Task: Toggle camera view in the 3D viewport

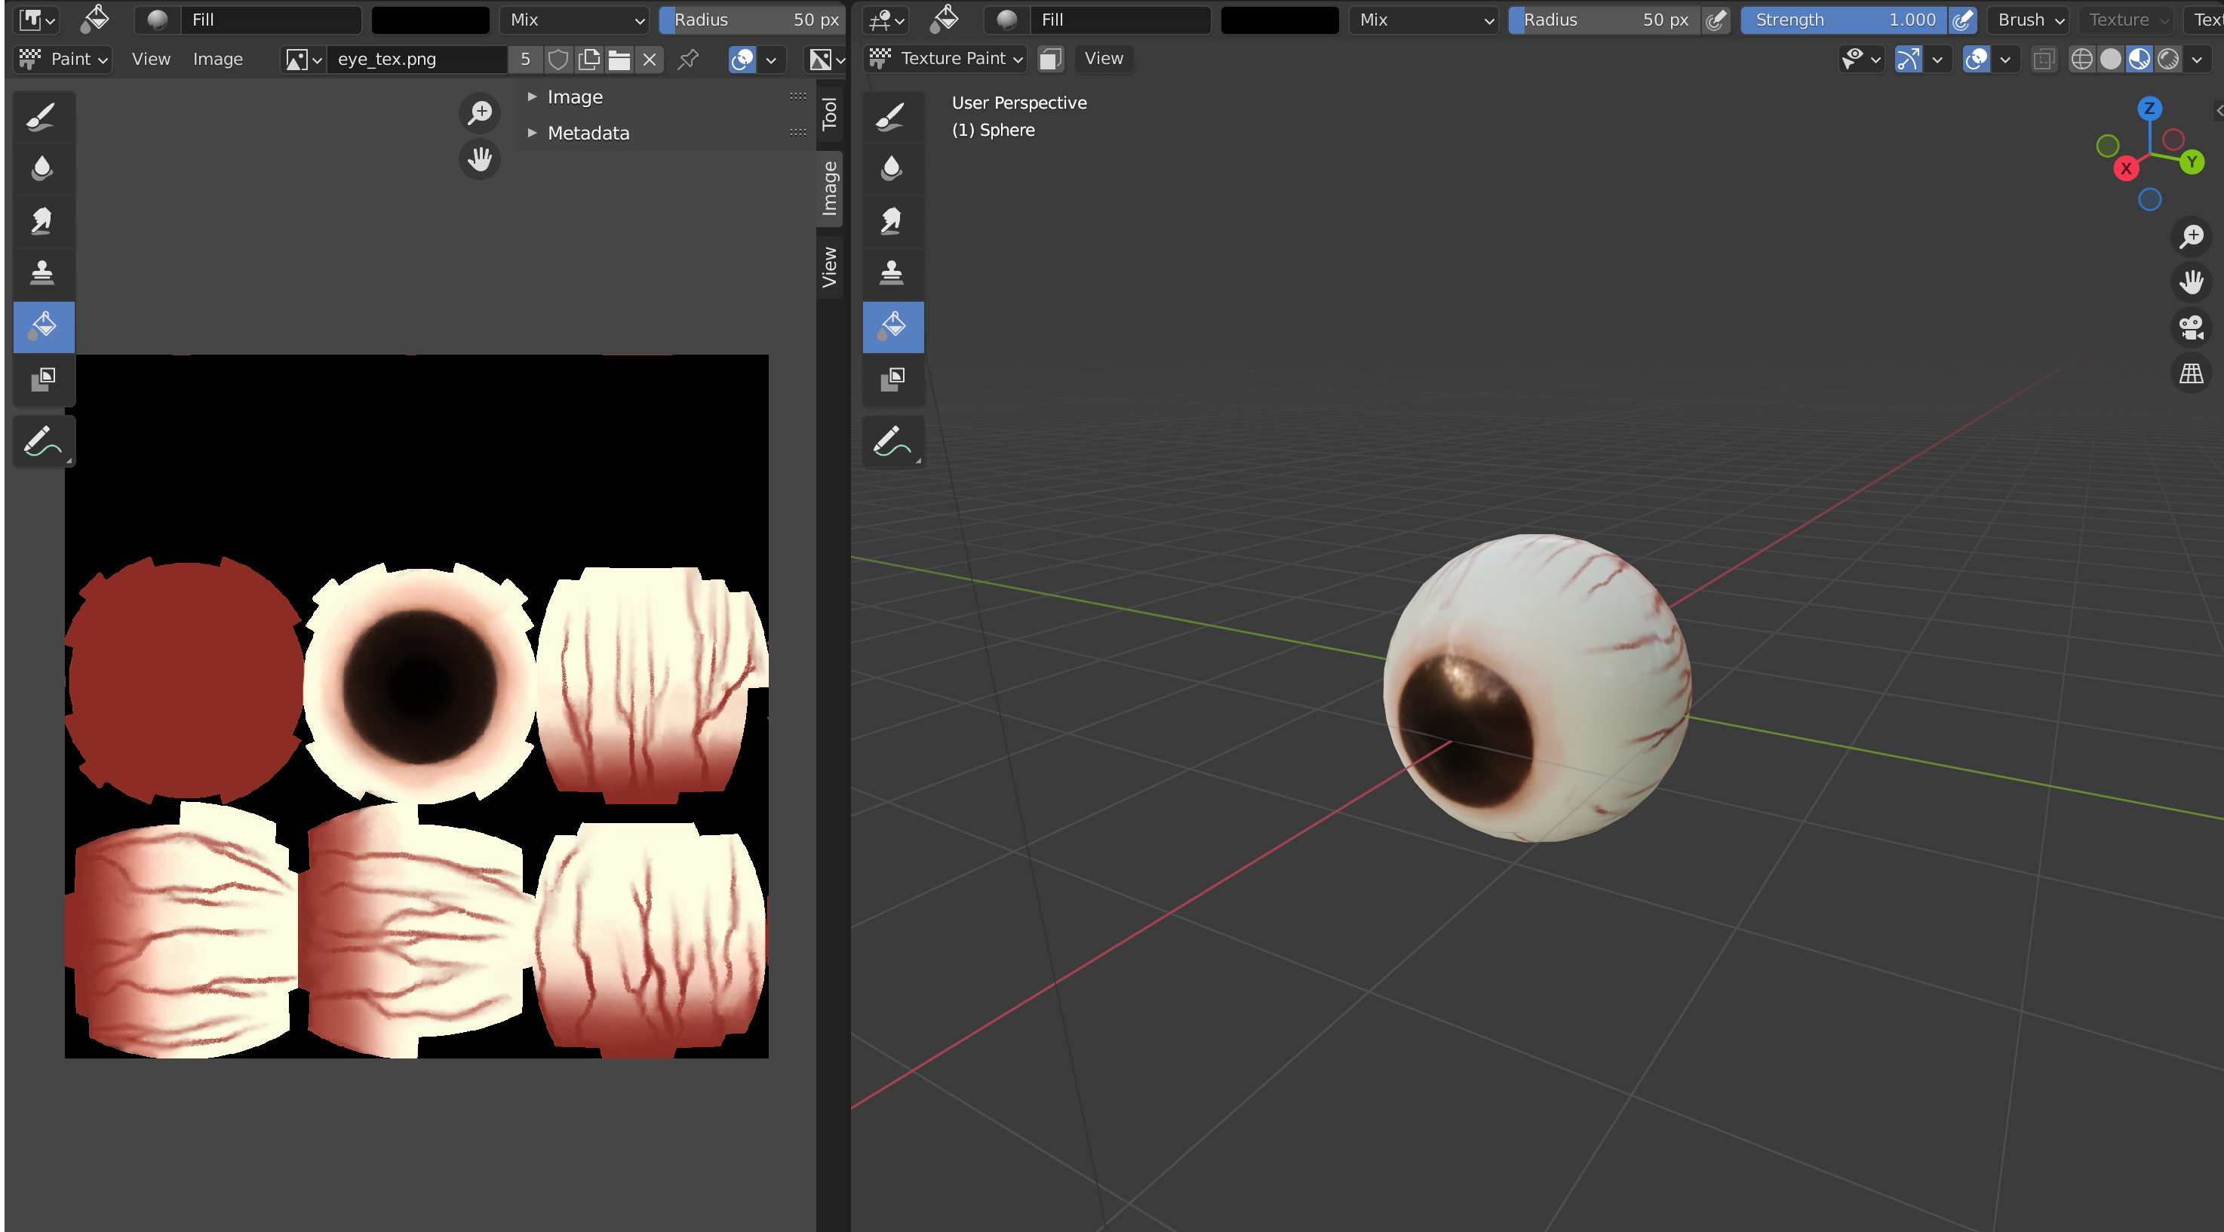Action: point(2192,328)
